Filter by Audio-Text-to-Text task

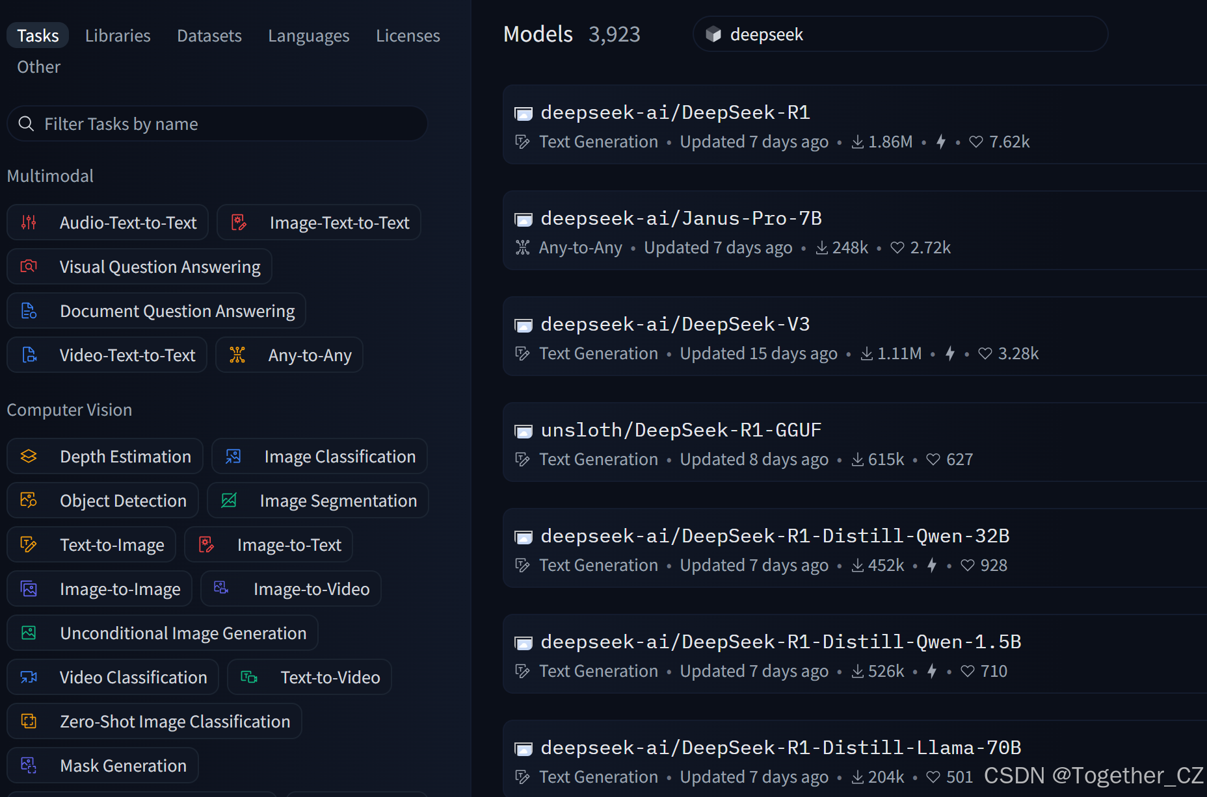click(108, 223)
